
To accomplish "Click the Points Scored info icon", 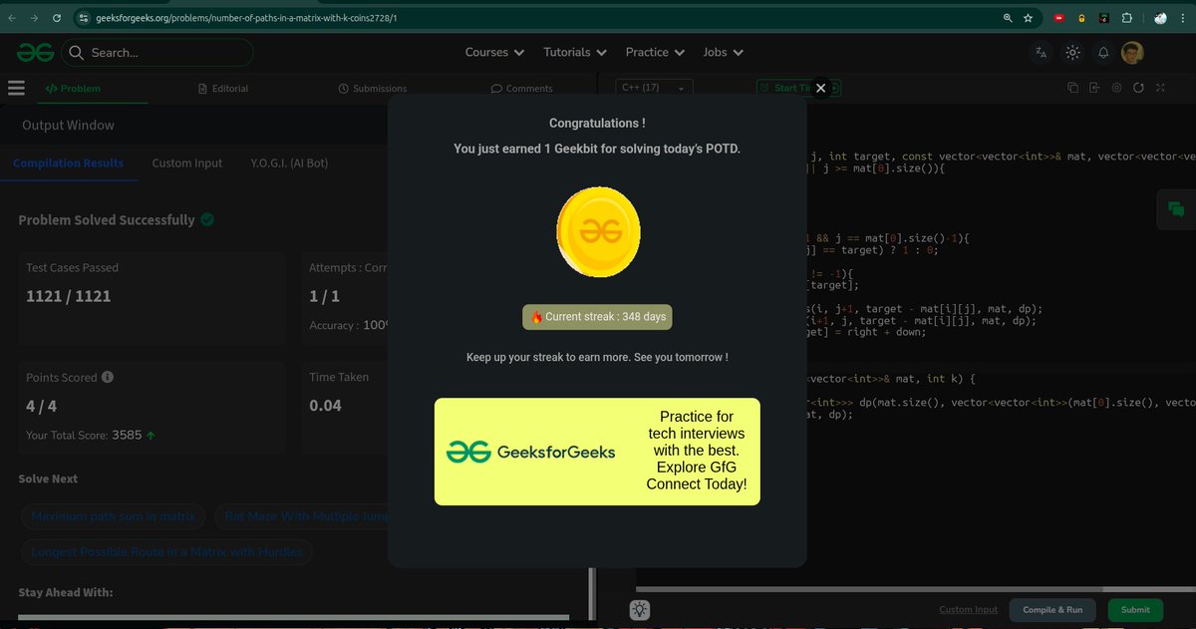I will pyautogui.click(x=108, y=378).
